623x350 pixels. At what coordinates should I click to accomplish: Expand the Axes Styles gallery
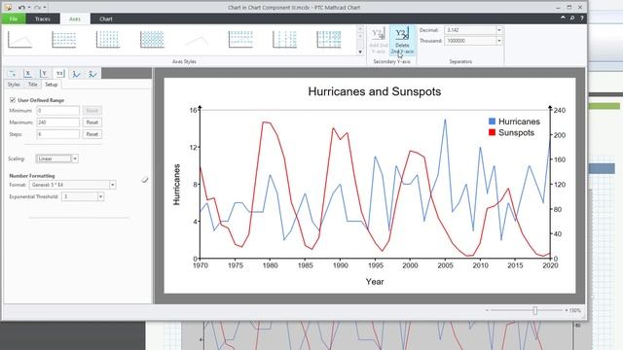(x=360, y=52)
